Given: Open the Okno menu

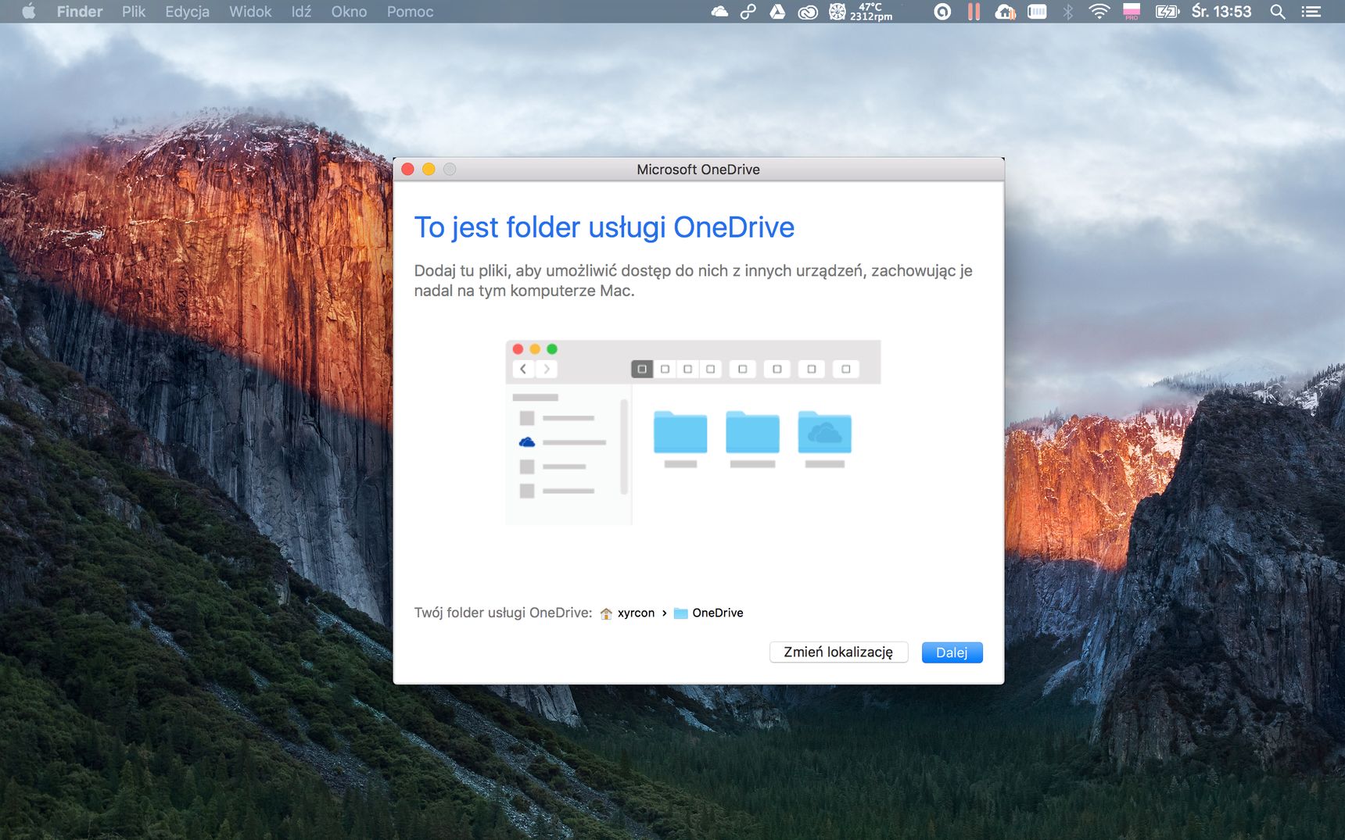Looking at the screenshot, I should pyautogui.click(x=349, y=12).
